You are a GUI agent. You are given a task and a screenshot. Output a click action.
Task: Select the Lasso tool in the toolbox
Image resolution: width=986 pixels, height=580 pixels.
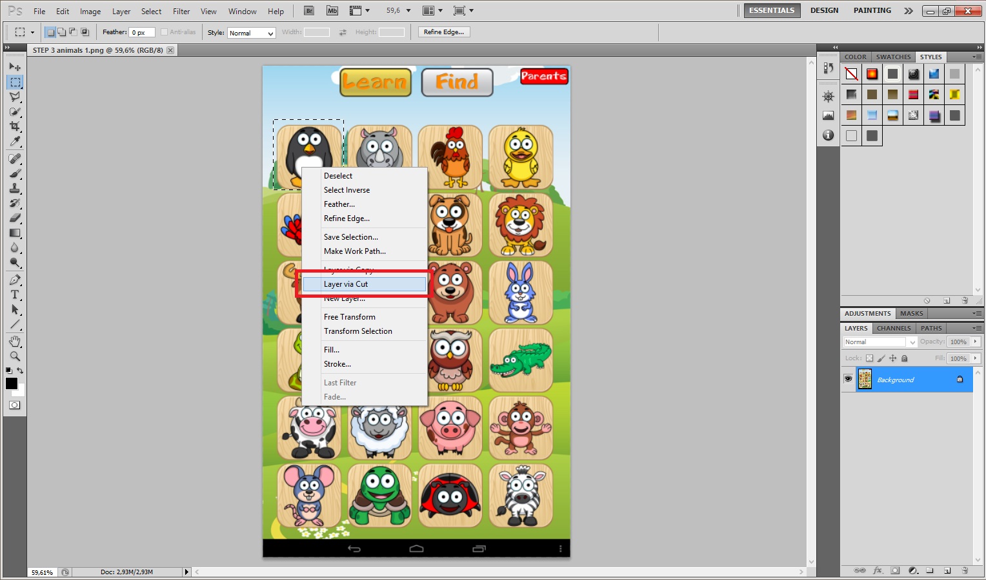tap(15, 97)
